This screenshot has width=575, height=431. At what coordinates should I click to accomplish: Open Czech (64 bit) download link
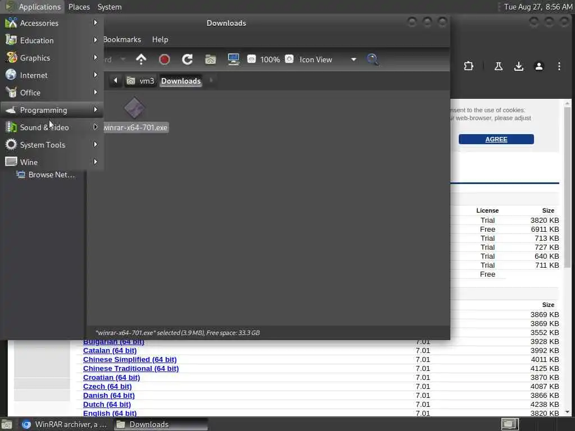pos(107,387)
